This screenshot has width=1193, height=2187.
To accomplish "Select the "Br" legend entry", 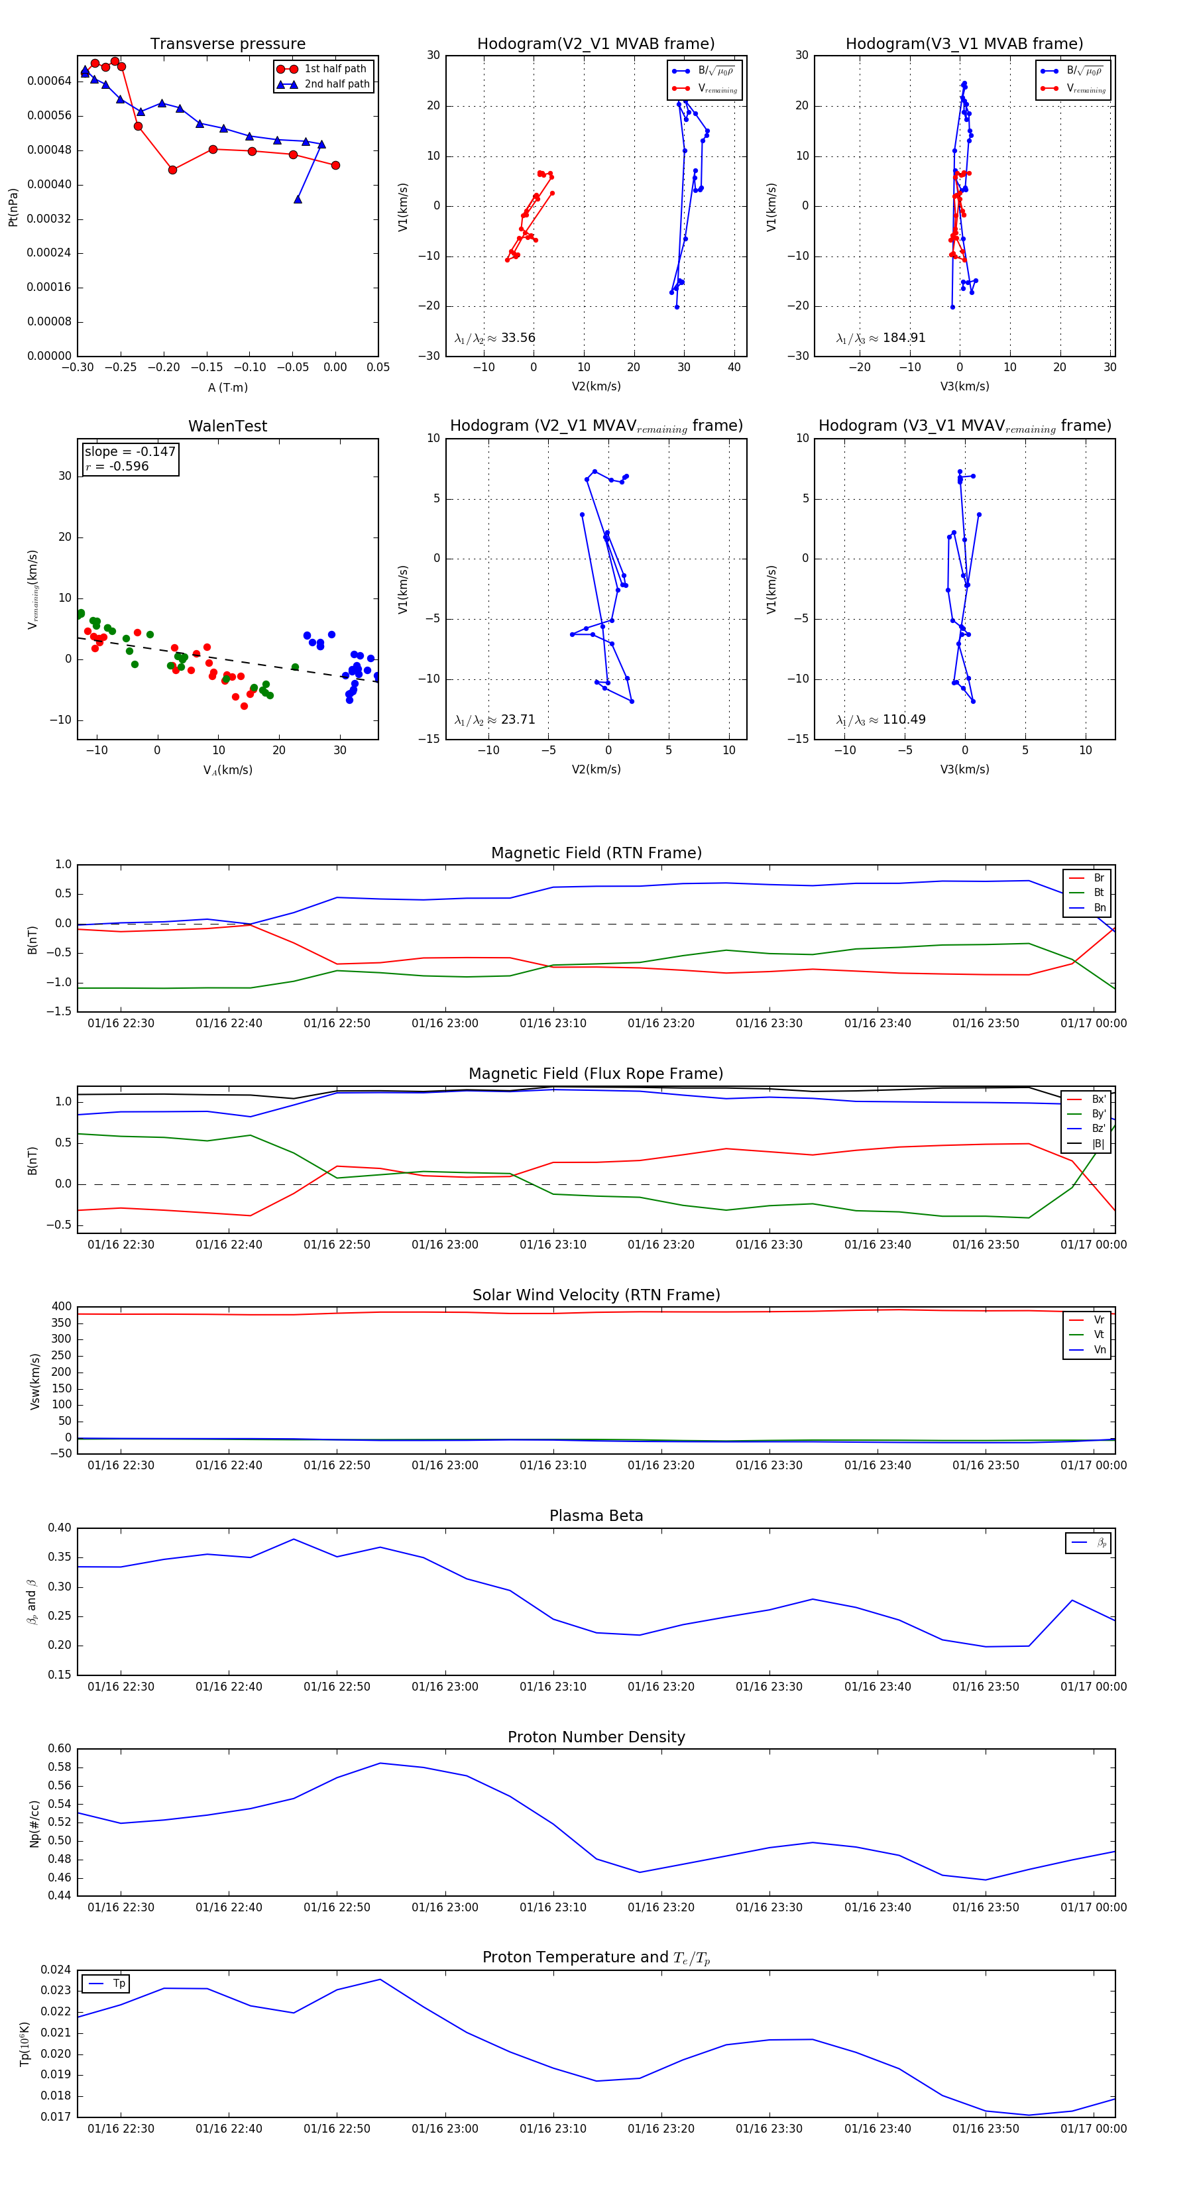I will click(x=1086, y=878).
